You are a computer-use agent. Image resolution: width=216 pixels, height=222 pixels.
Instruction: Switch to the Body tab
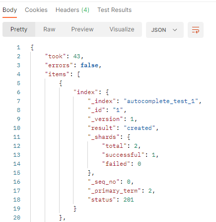pyautogui.click(x=9, y=10)
